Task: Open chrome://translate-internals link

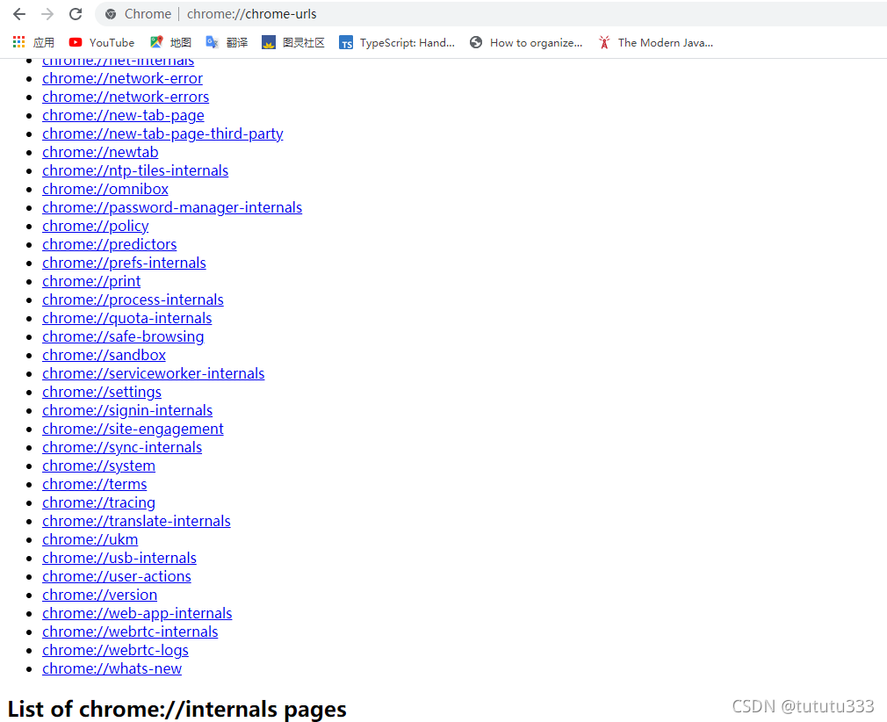Action: coord(136,521)
